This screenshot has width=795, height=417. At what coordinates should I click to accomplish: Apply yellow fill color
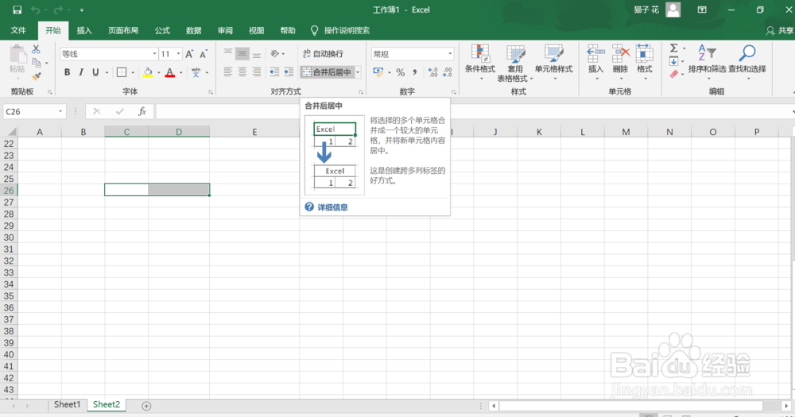(x=148, y=72)
